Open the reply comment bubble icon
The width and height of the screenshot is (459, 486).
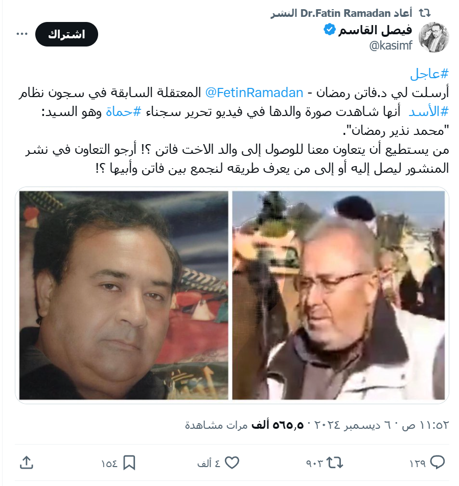438,463
